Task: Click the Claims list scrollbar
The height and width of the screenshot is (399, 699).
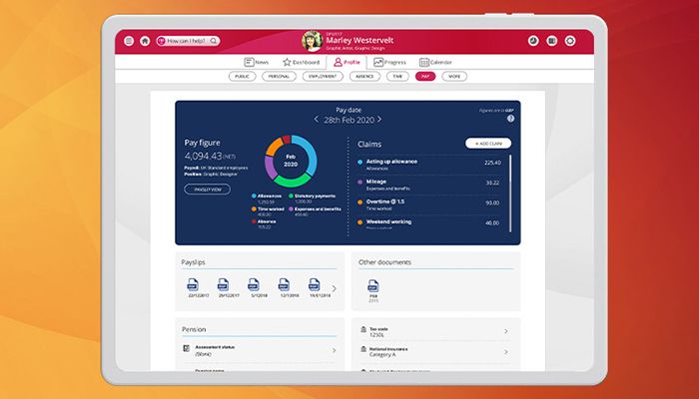Action: pyautogui.click(x=510, y=194)
